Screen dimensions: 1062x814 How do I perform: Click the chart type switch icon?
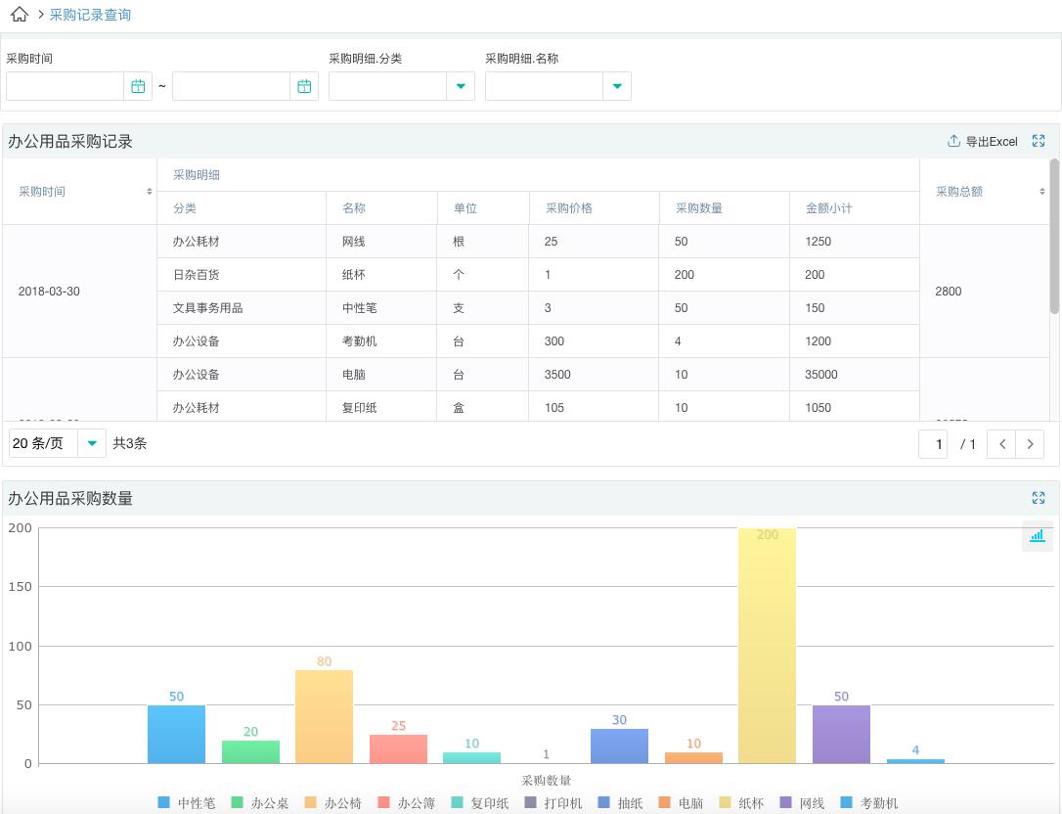pyautogui.click(x=1037, y=536)
